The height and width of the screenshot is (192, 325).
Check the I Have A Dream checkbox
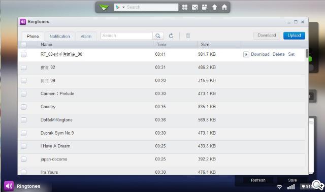tap(24, 146)
